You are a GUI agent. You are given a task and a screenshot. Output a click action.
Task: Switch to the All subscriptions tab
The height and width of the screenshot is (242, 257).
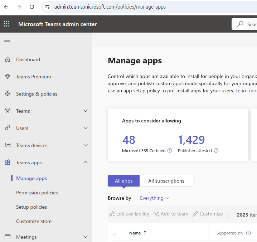[x=166, y=181]
